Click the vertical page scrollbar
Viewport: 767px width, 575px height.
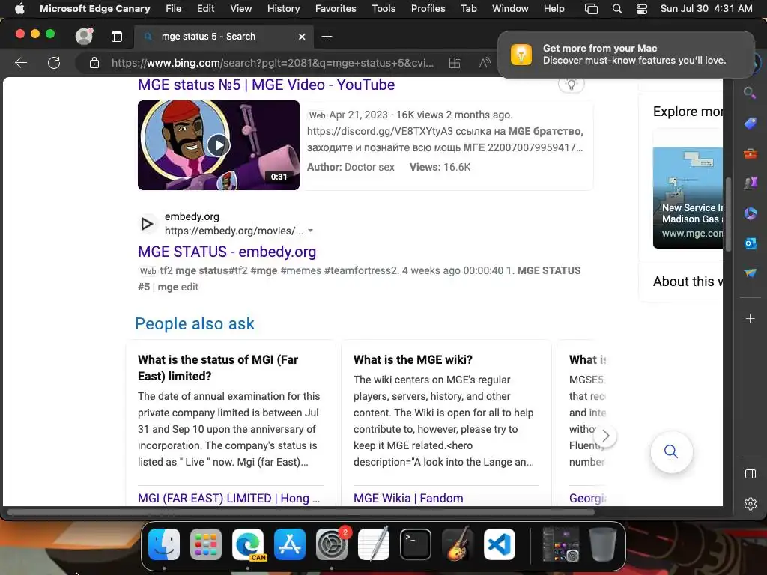click(728, 214)
